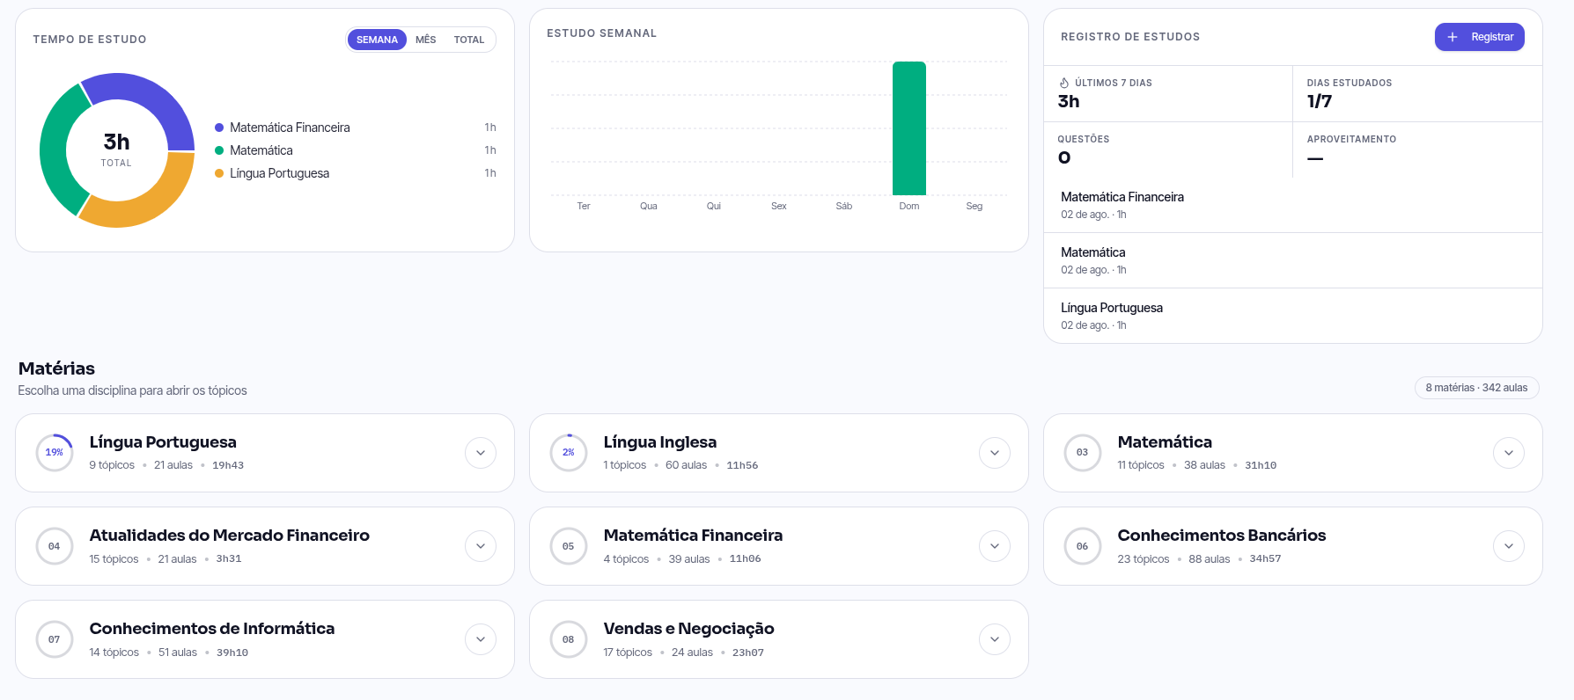The width and height of the screenshot is (1574, 700).
Task: Open the Matemática Financeira study log entry
Action: [1293, 205]
